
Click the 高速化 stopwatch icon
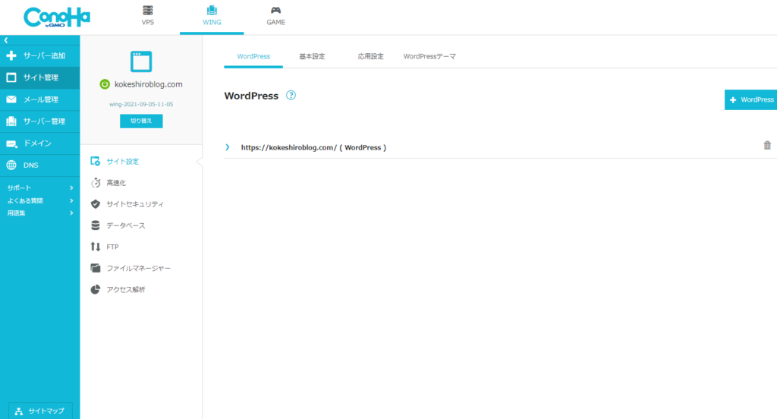click(x=96, y=182)
